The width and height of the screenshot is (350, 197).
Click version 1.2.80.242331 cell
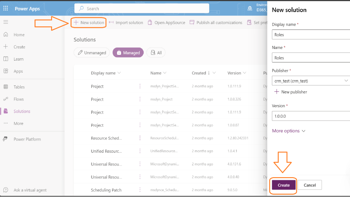click(x=238, y=138)
